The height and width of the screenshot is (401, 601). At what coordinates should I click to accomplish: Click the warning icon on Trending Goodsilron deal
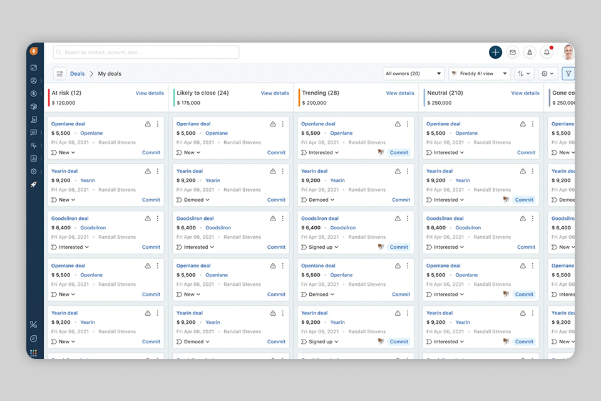398,218
